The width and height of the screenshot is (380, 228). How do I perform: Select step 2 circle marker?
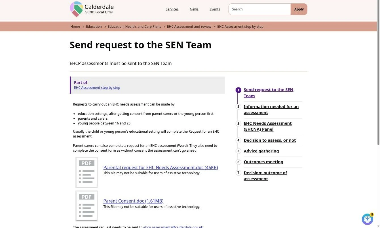(x=238, y=107)
